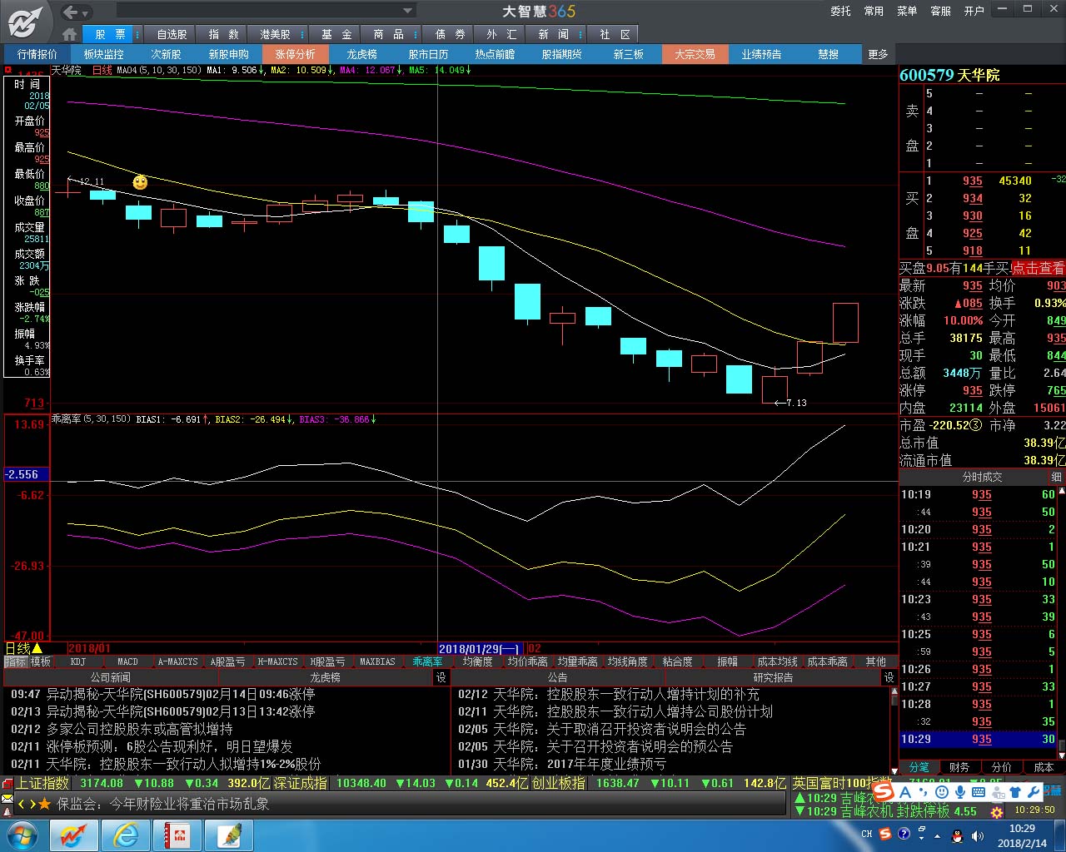Open the 分价 tab in right panel
Image resolution: width=1066 pixels, height=852 pixels.
pos(1002,767)
